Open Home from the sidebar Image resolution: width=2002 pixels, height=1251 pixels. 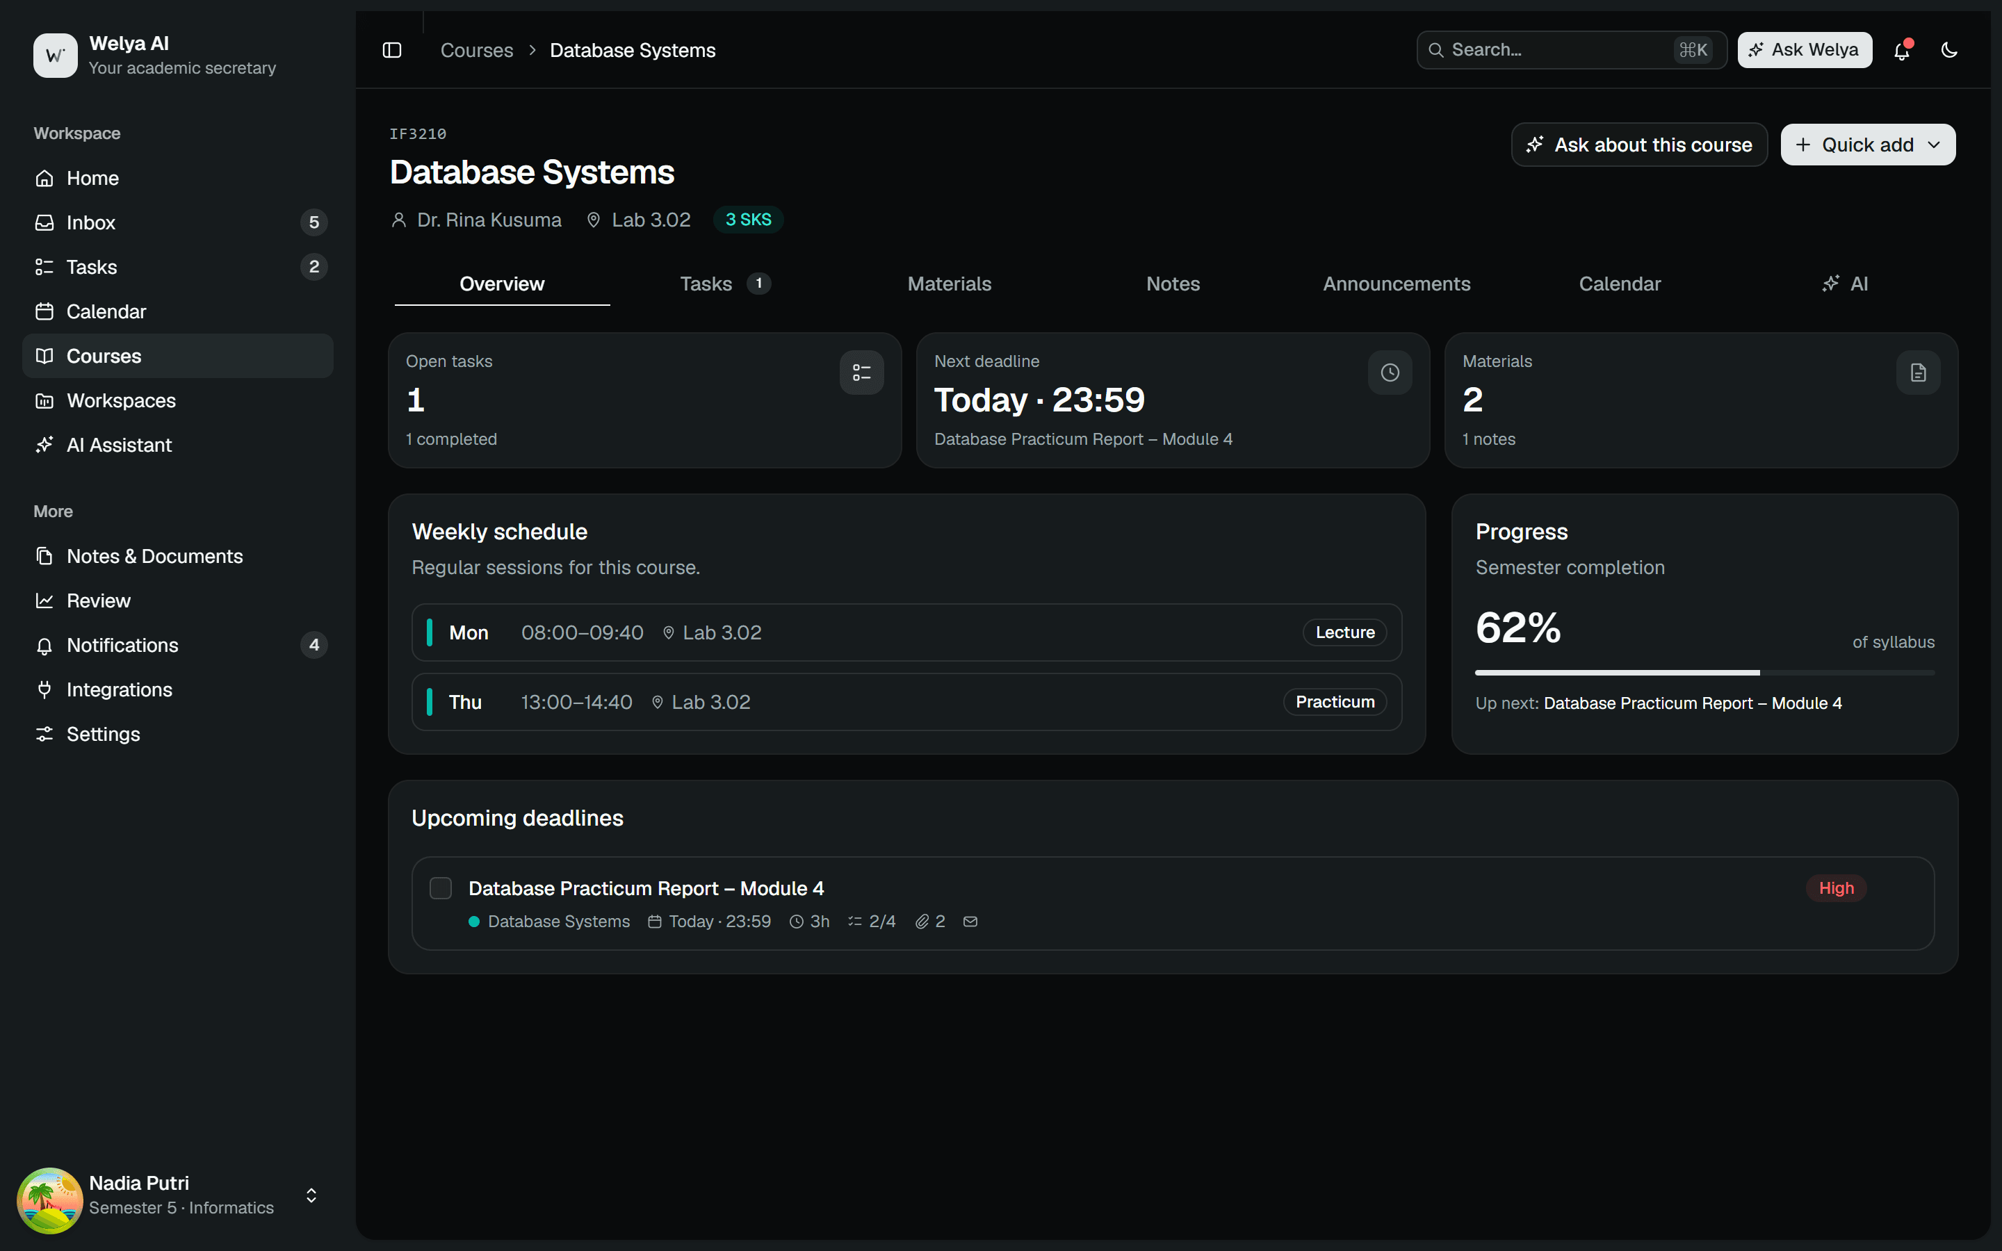[x=178, y=178]
